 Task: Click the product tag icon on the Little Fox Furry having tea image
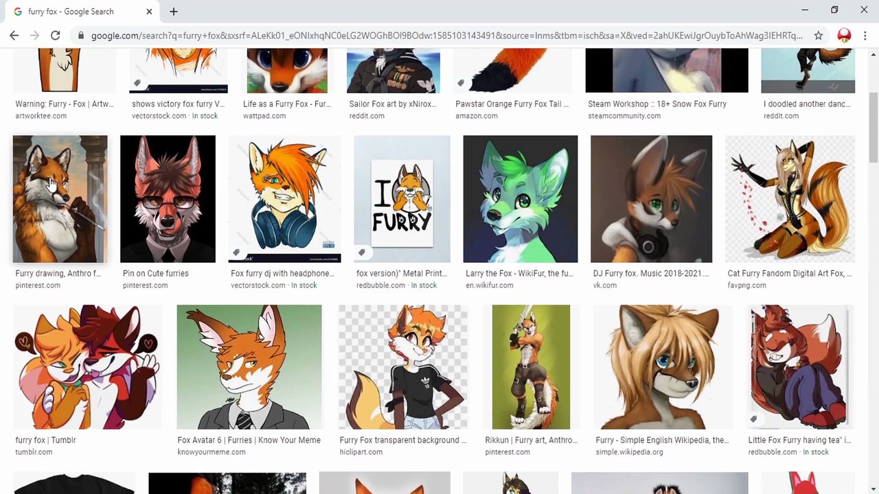[753, 419]
